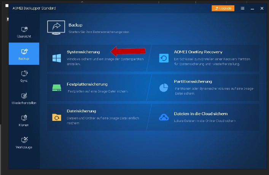The height and width of the screenshot is (175, 269).
Task: Click the green disk Festplattensicherung icon
Action: 57,88
